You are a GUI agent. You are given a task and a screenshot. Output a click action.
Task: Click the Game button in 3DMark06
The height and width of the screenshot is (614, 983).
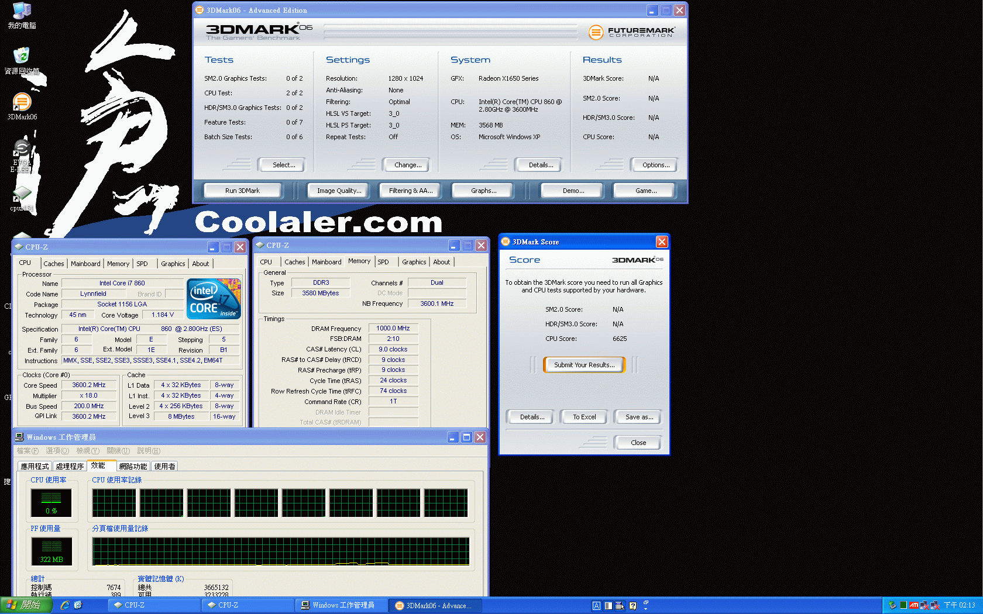[x=646, y=191]
